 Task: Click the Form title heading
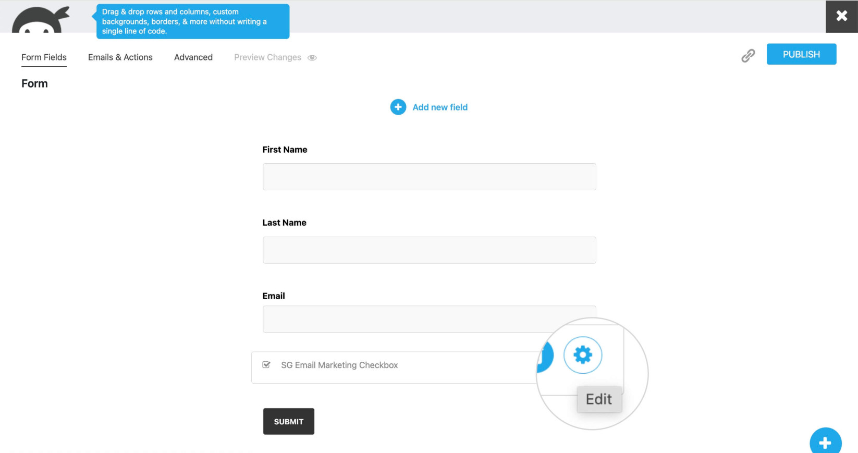pyautogui.click(x=34, y=83)
